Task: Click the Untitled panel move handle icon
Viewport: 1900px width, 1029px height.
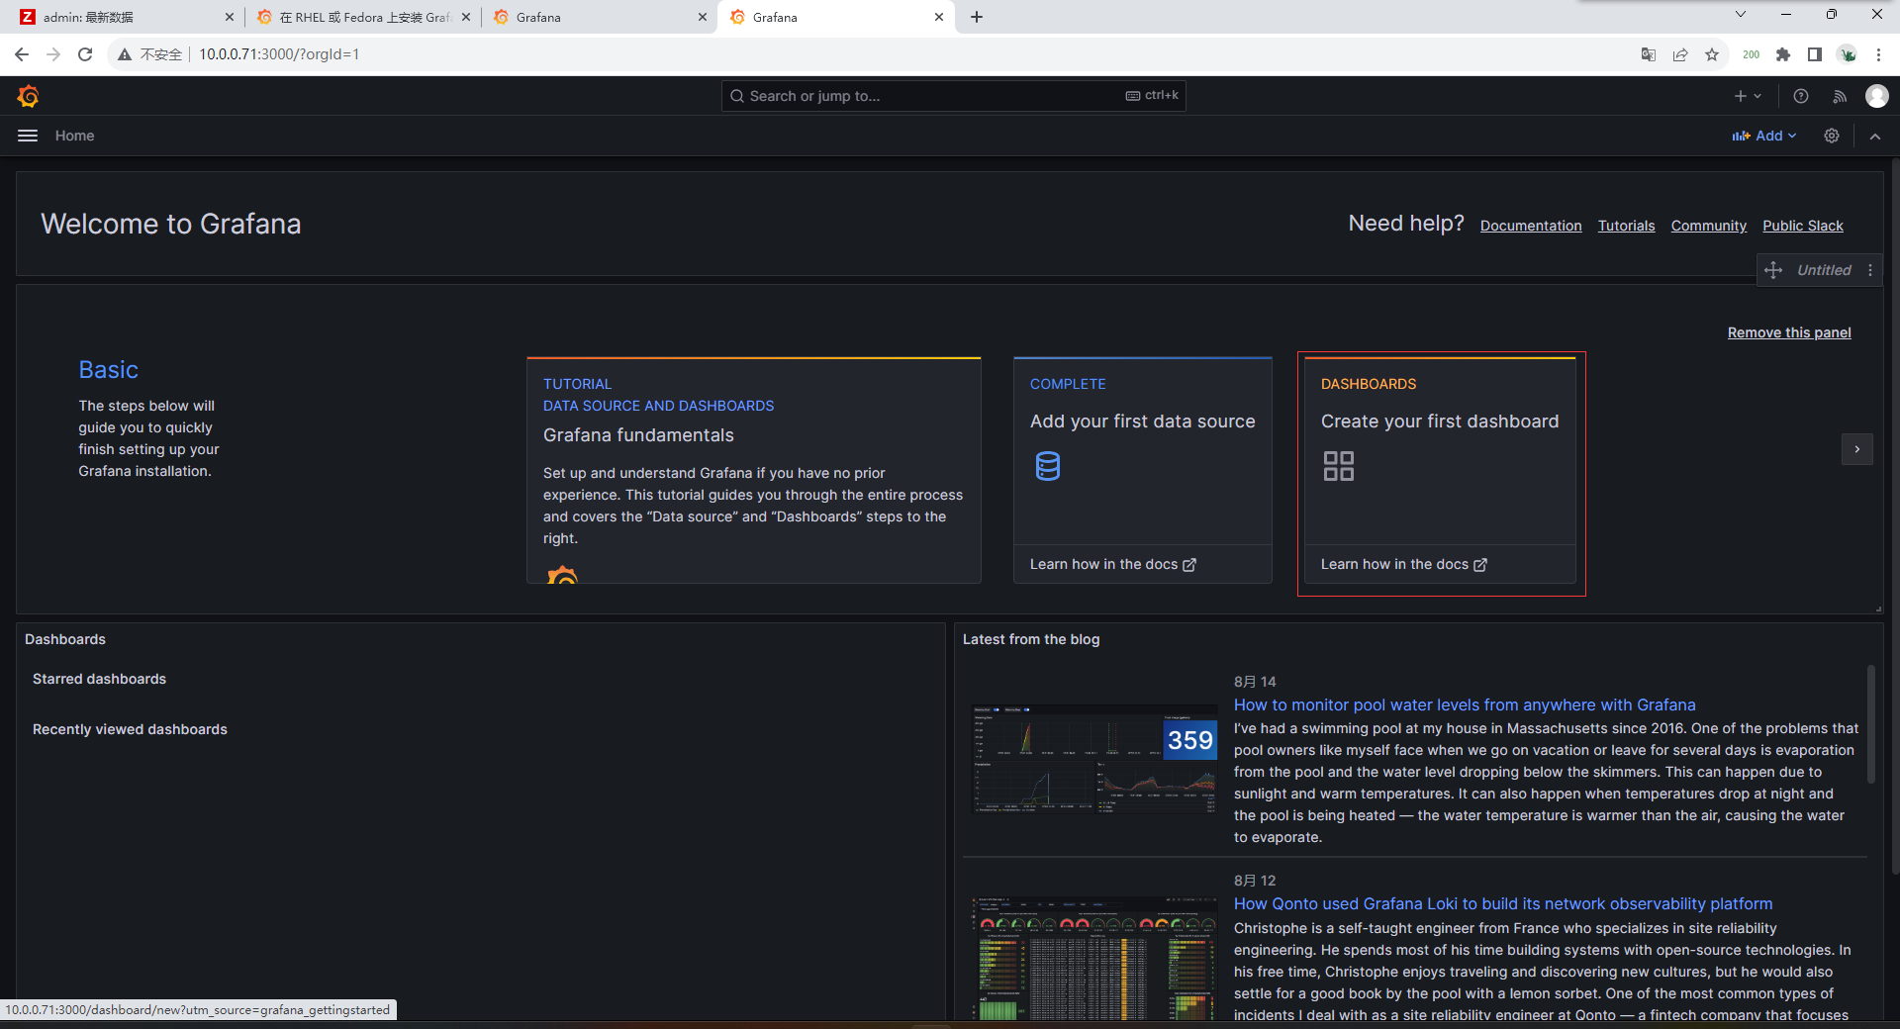Action: (x=1773, y=270)
